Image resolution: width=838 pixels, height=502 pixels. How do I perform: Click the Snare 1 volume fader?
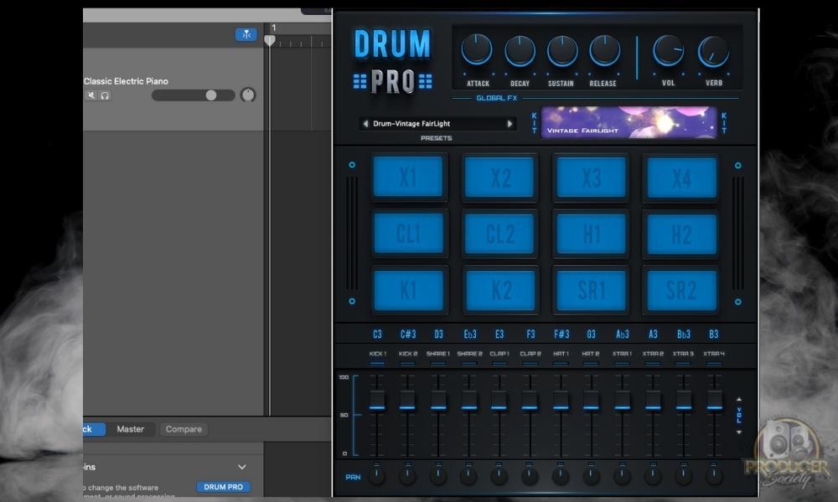pyautogui.click(x=438, y=400)
